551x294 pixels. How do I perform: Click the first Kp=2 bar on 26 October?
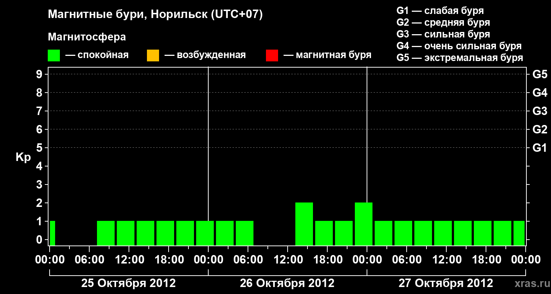(x=304, y=224)
